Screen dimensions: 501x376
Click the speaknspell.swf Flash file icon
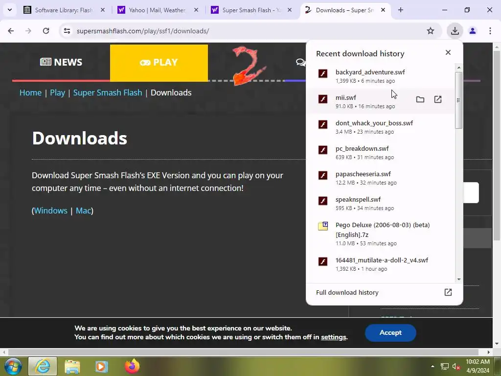click(323, 201)
